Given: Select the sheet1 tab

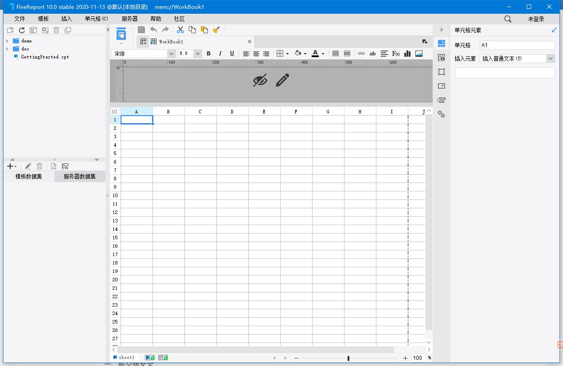Looking at the screenshot, I should 124,357.
